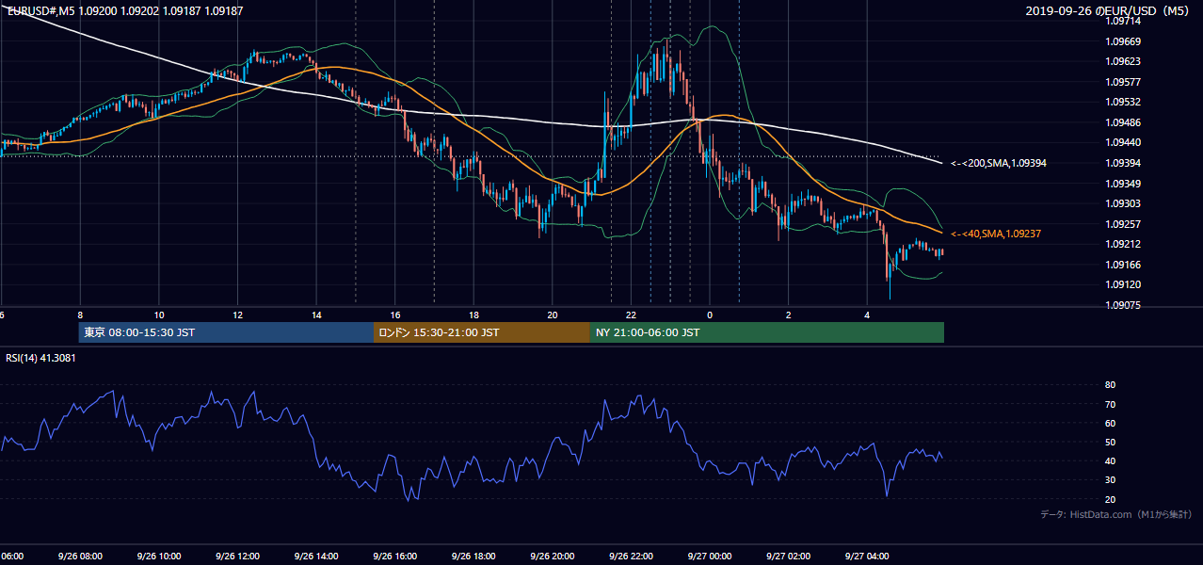Viewport: 1203px width, 565px height.
Task: Click price axis label 1.09212
Action: click(1123, 244)
